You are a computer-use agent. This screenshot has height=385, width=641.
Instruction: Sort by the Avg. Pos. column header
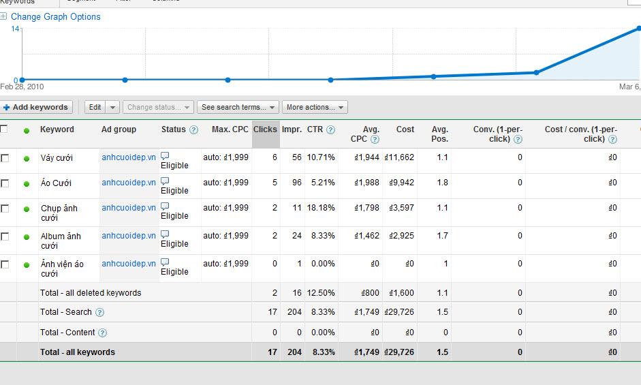click(440, 134)
